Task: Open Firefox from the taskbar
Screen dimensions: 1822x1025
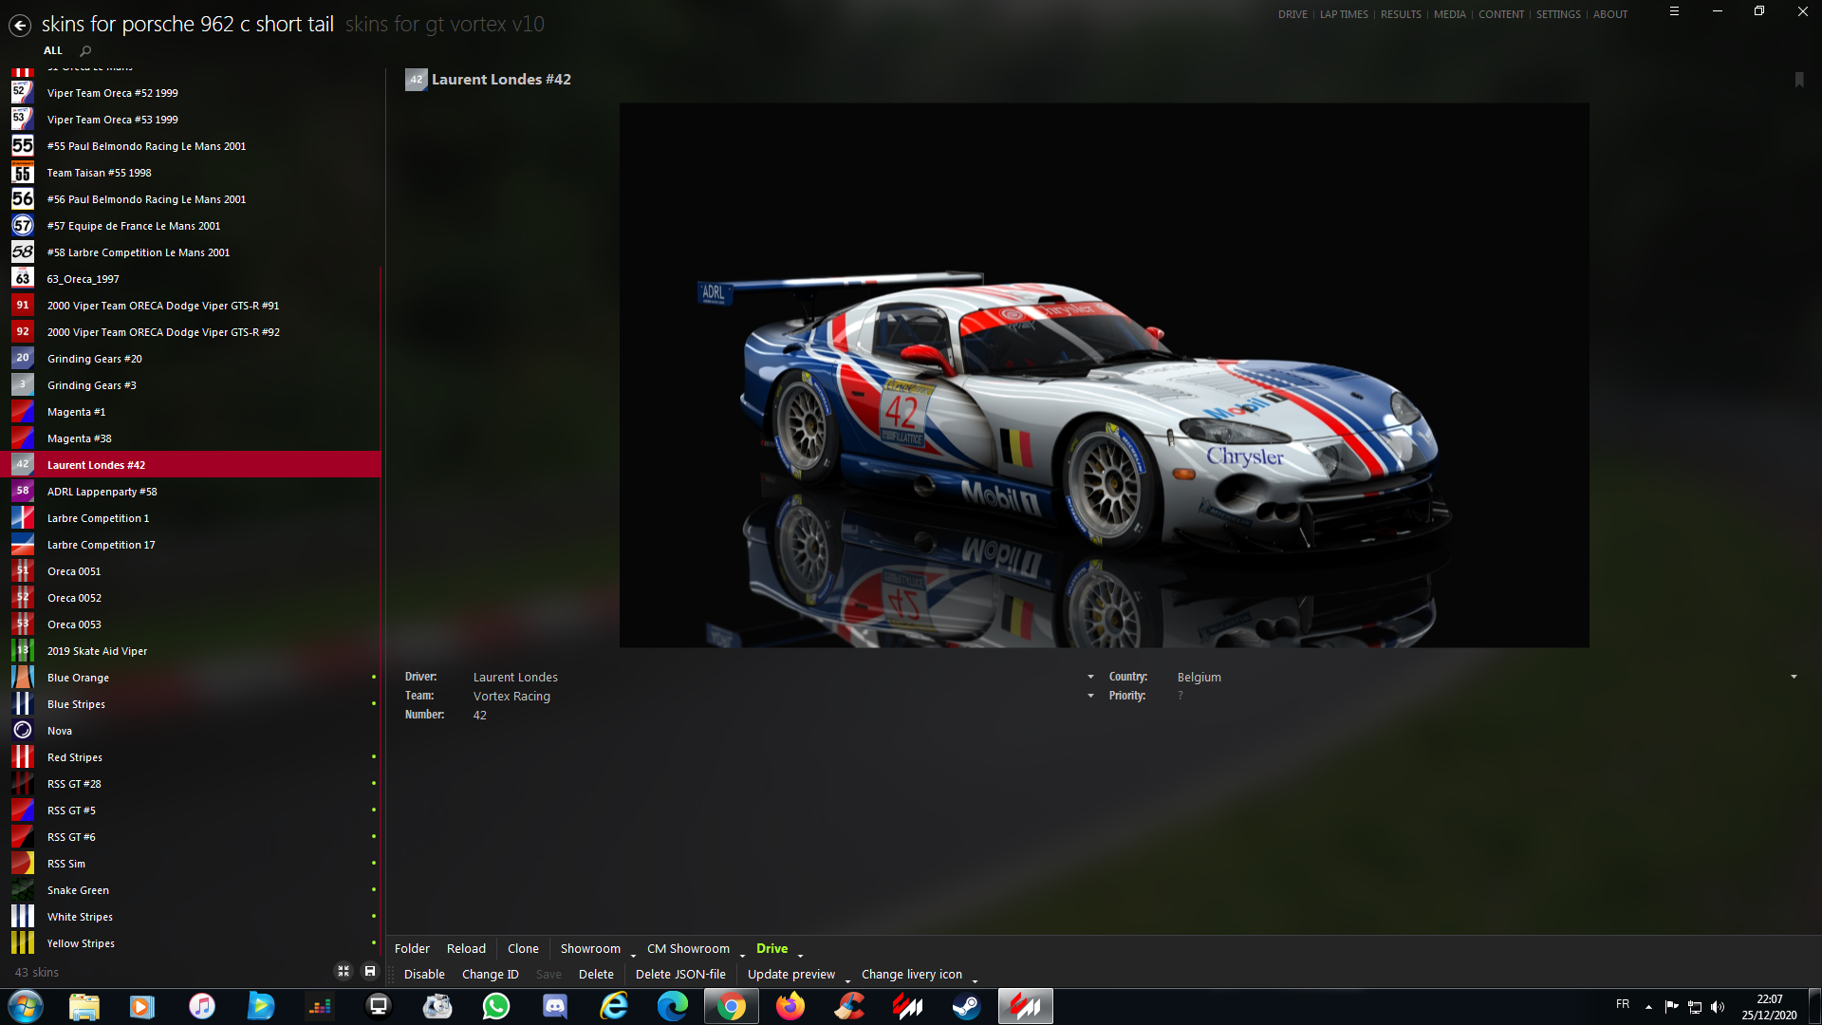Action: (790, 1006)
